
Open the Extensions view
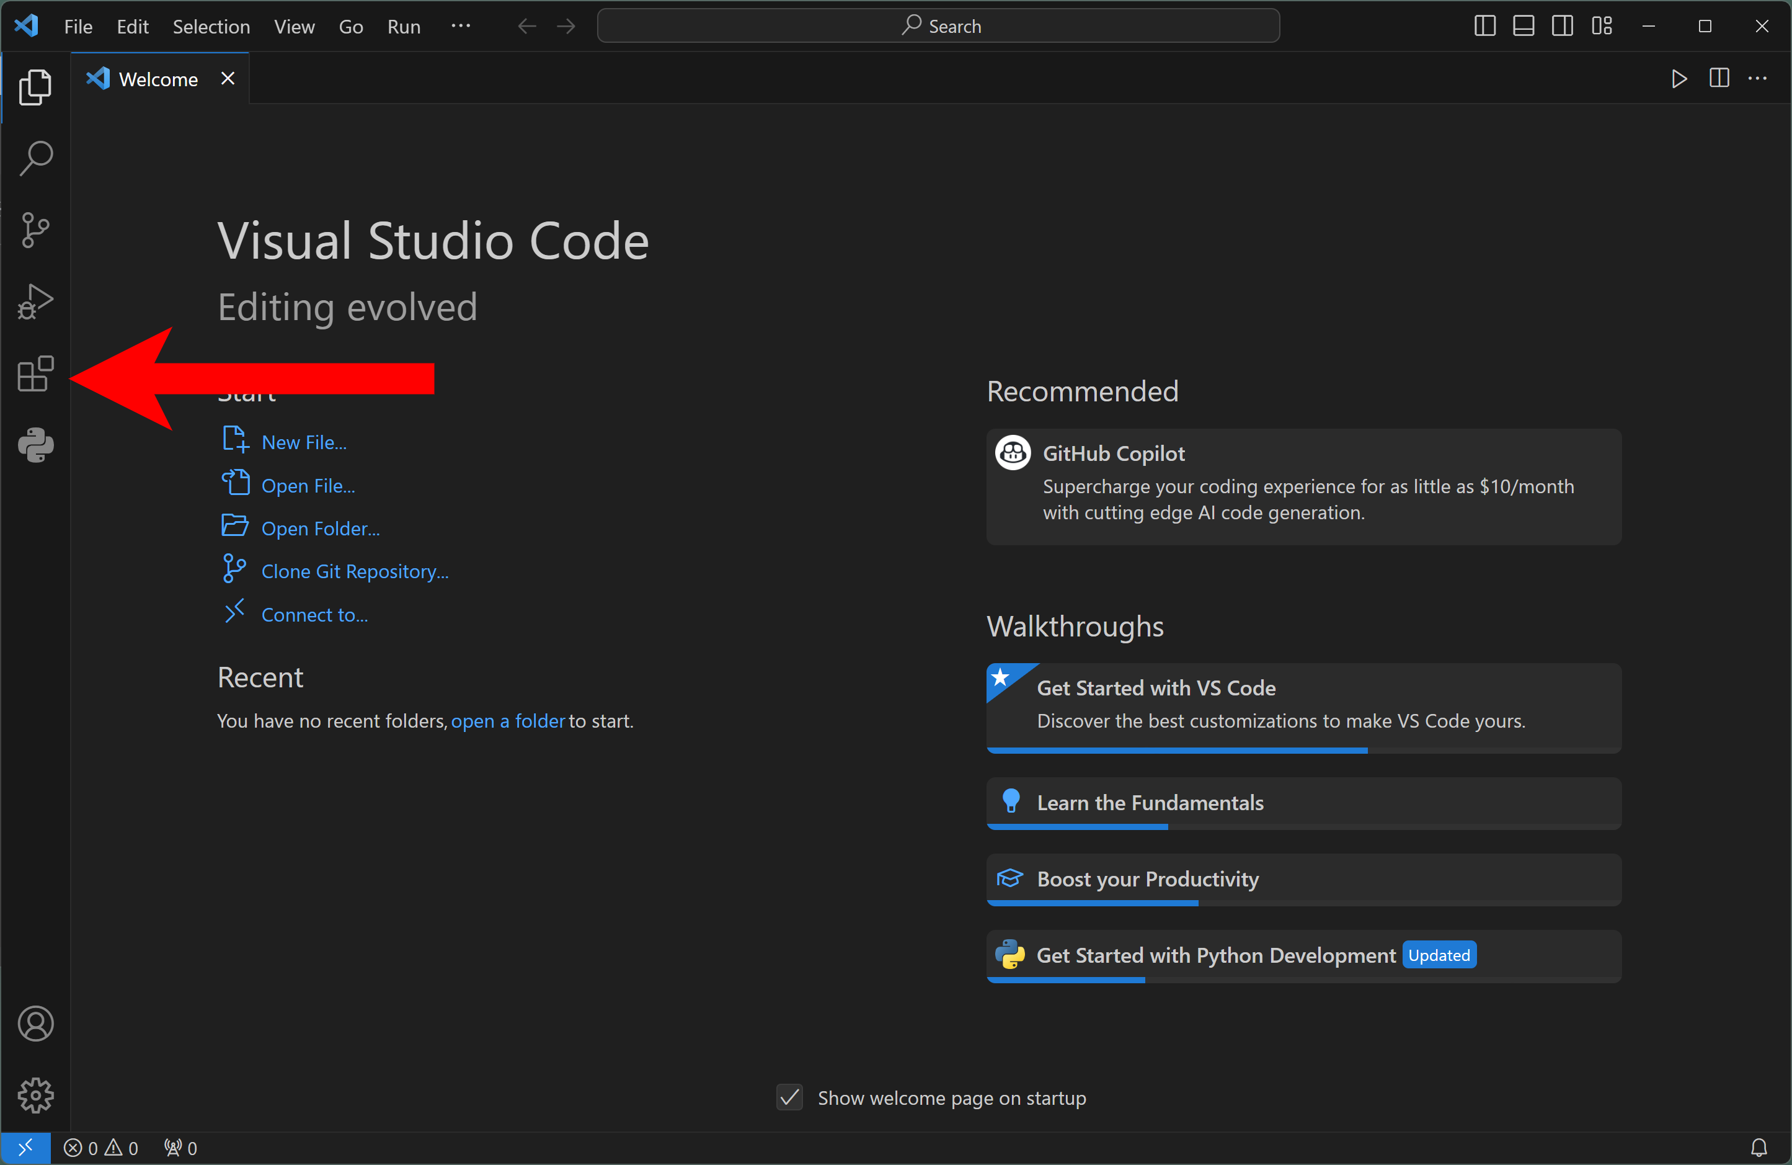point(35,373)
